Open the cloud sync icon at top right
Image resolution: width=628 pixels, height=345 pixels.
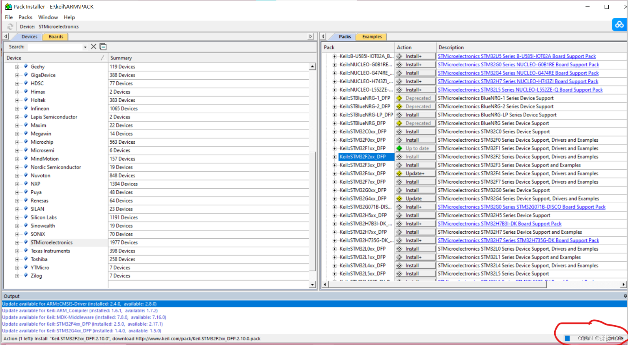point(619,24)
